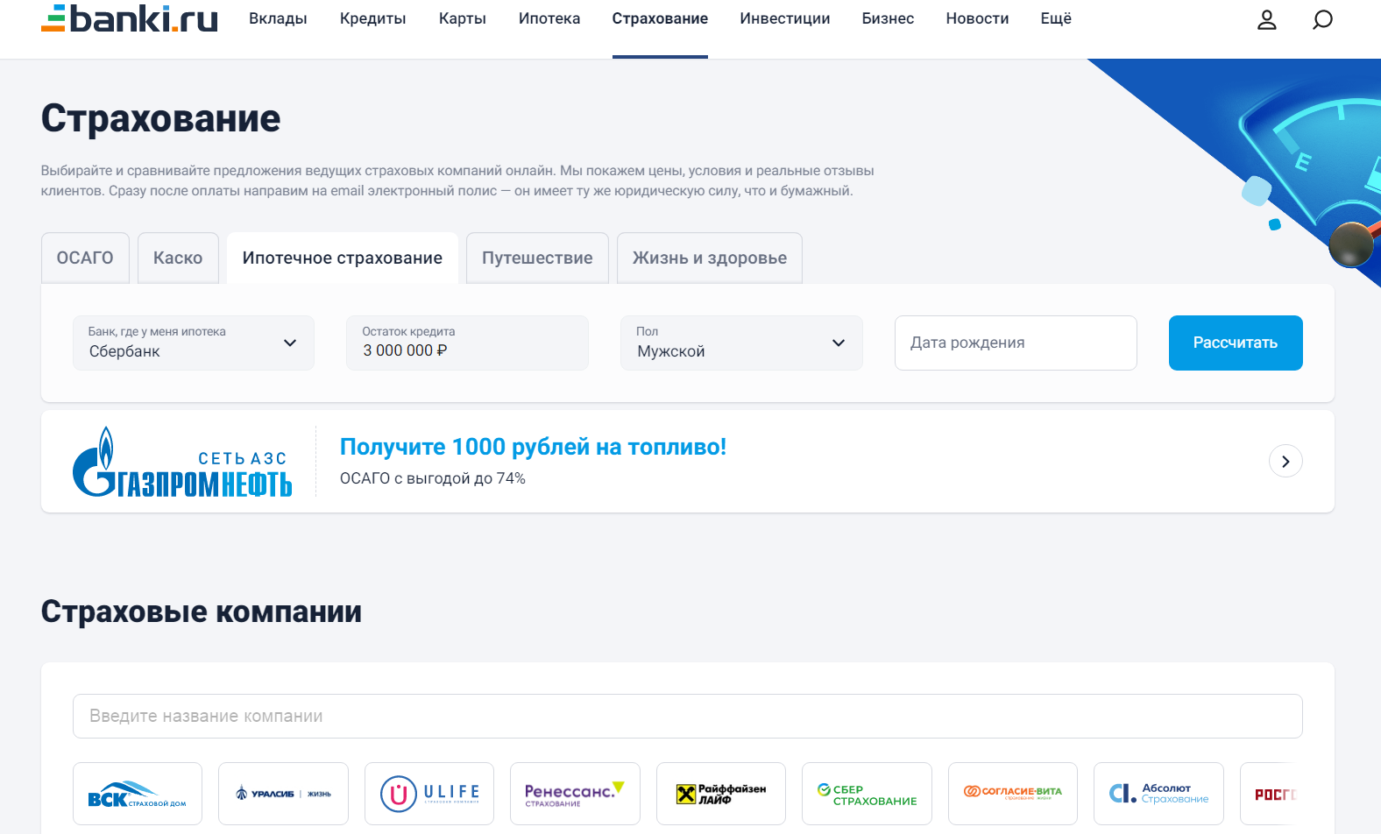Open the 'Получите 1000 рублей на топливо!' link
This screenshot has height=834, width=1381.
(x=533, y=447)
